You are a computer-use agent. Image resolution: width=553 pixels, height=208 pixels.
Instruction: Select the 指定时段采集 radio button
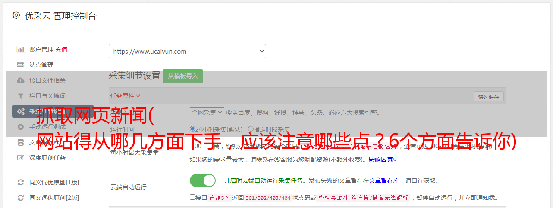point(251,128)
